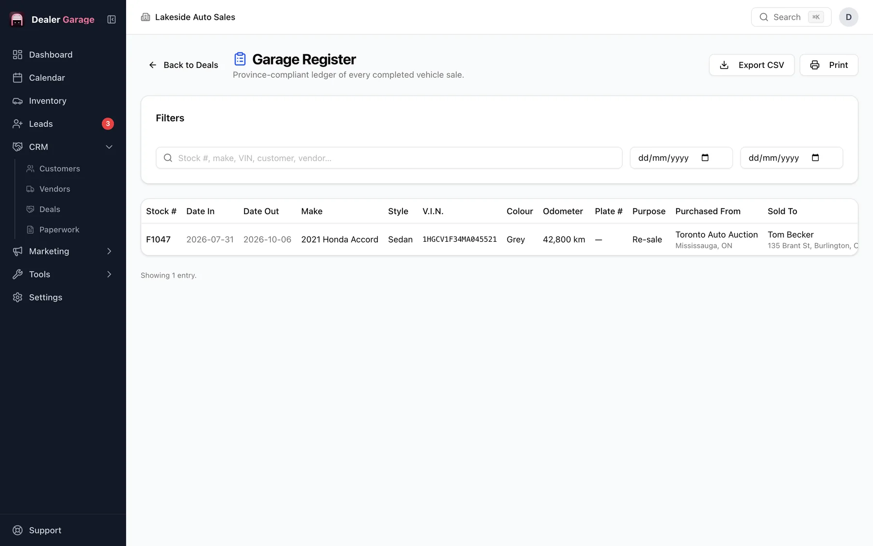Print the garage register

pyautogui.click(x=829, y=65)
